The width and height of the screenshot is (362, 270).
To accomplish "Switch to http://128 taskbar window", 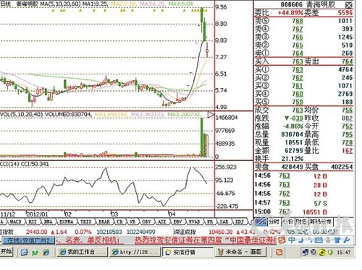I will [x=135, y=252].
